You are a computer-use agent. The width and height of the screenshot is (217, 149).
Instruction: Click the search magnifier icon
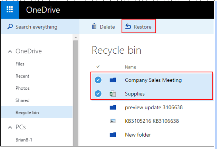point(10,27)
